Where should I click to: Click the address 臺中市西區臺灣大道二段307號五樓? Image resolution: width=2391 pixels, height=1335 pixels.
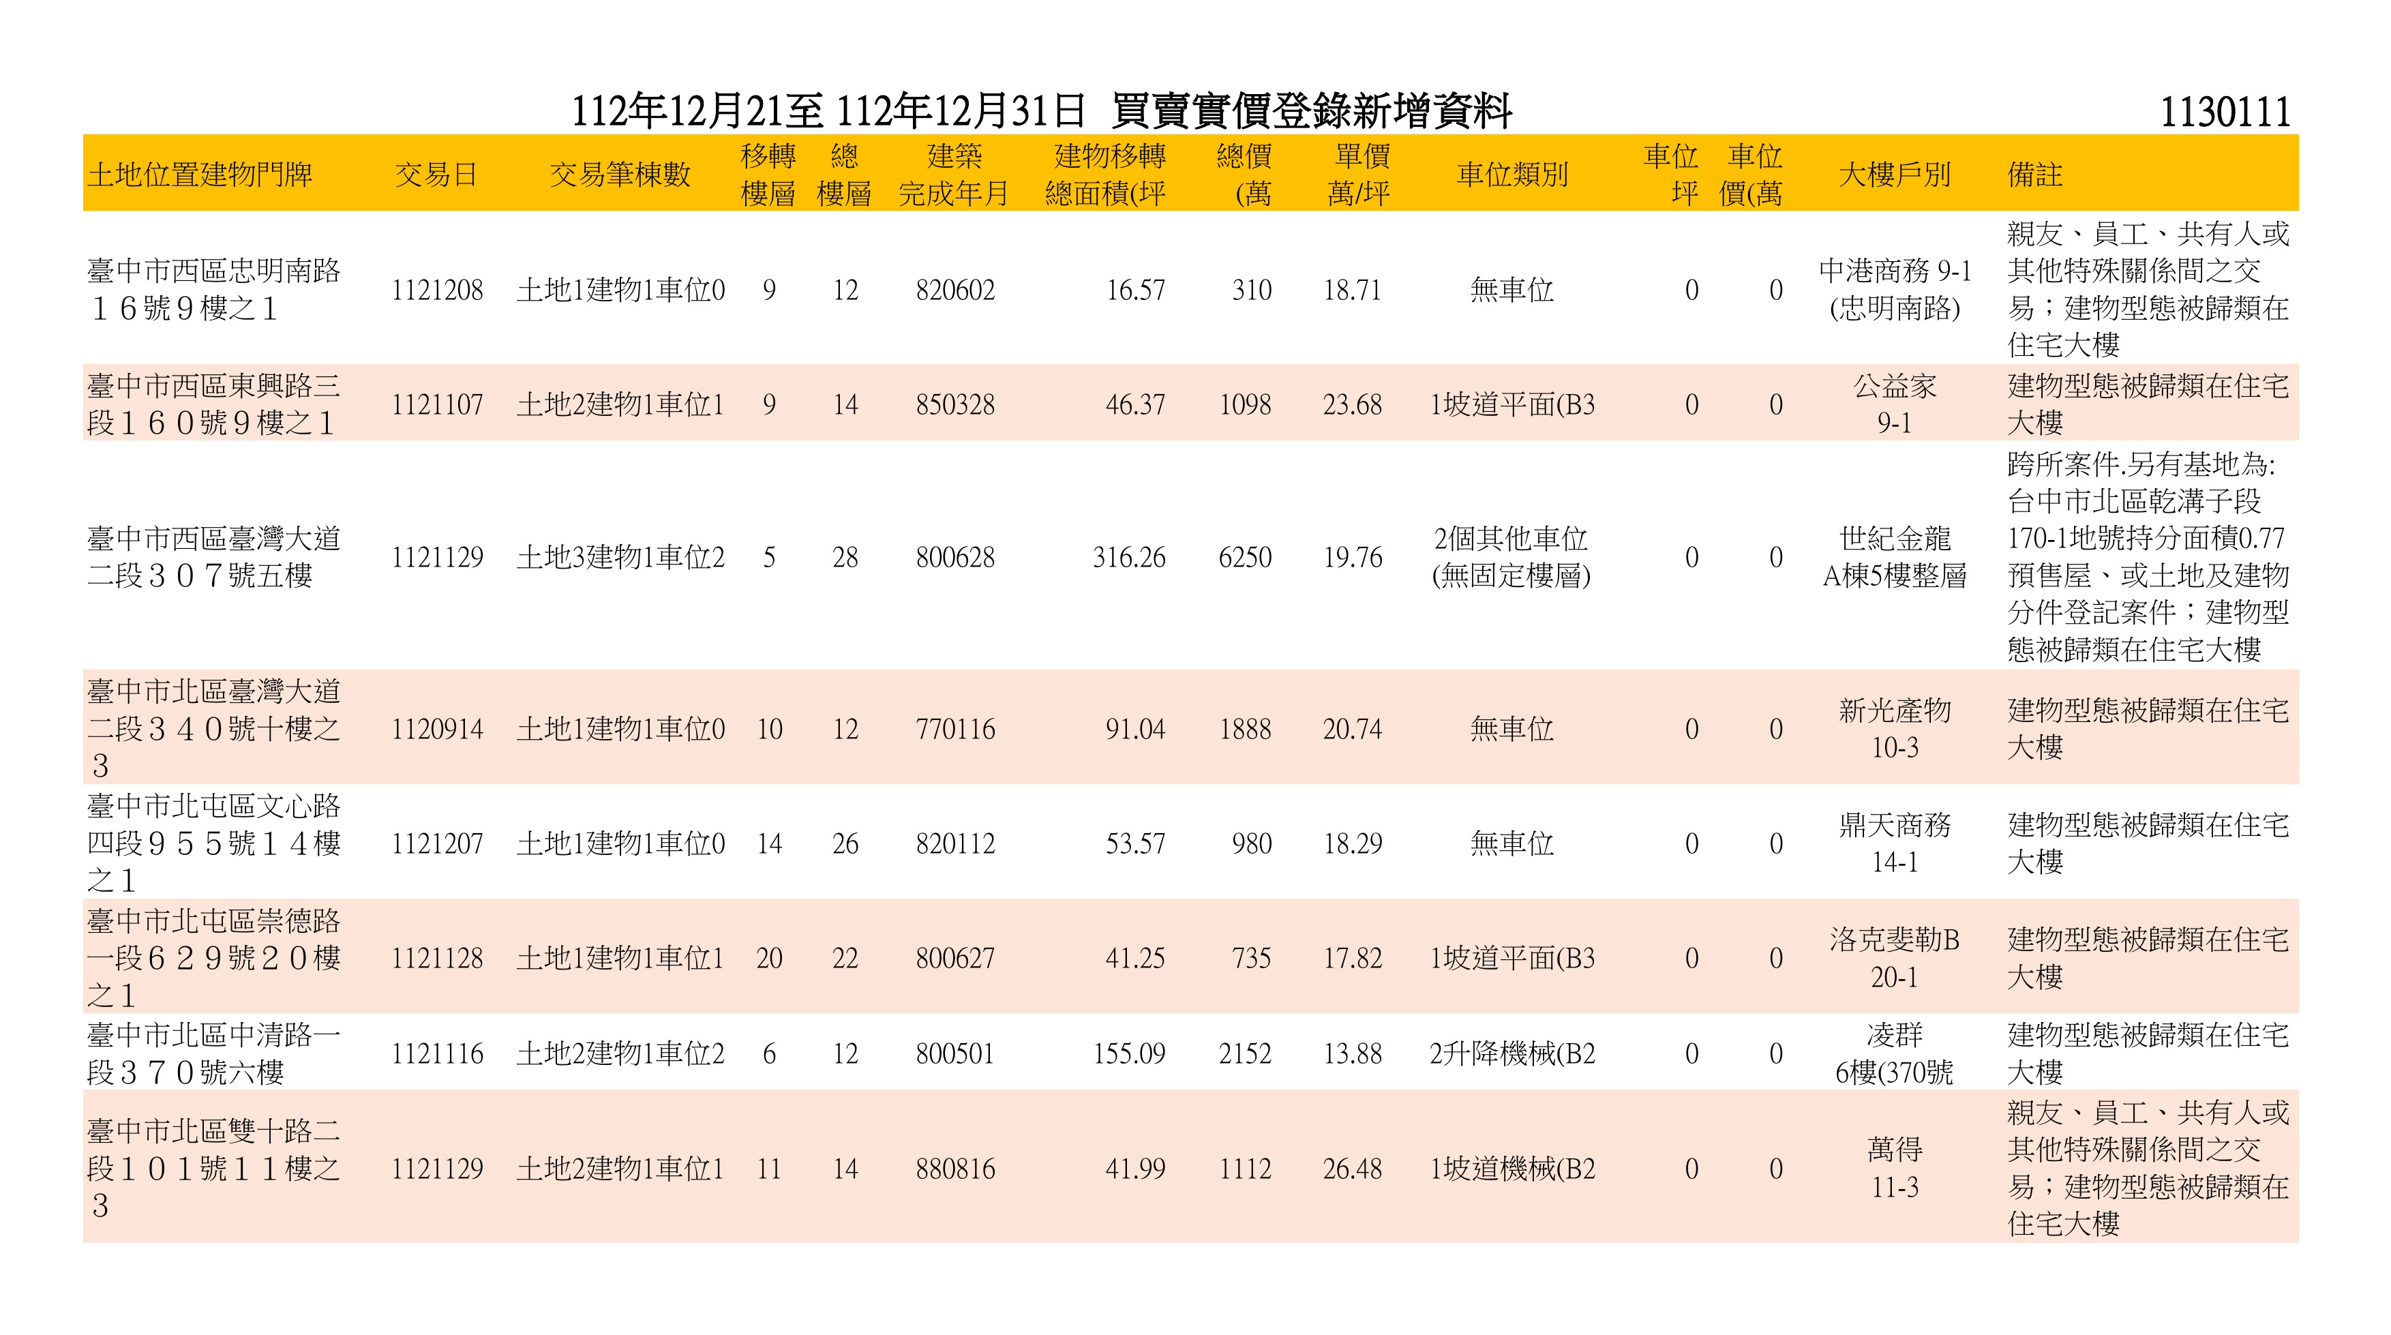coord(213,557)
